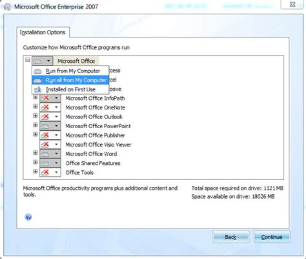Viewport: 306px width, 259px height.
Task: Pick Installed on First Use option
Action: 70,89
